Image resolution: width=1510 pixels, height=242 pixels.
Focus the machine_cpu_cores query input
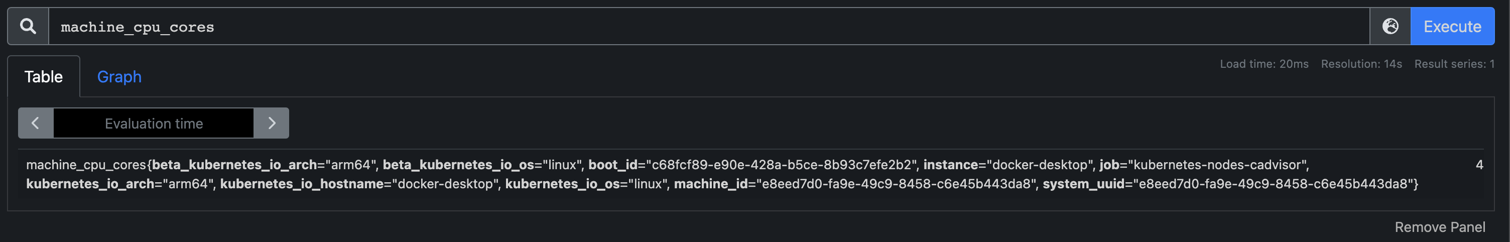pyautogui.click(x=703, y=27)
